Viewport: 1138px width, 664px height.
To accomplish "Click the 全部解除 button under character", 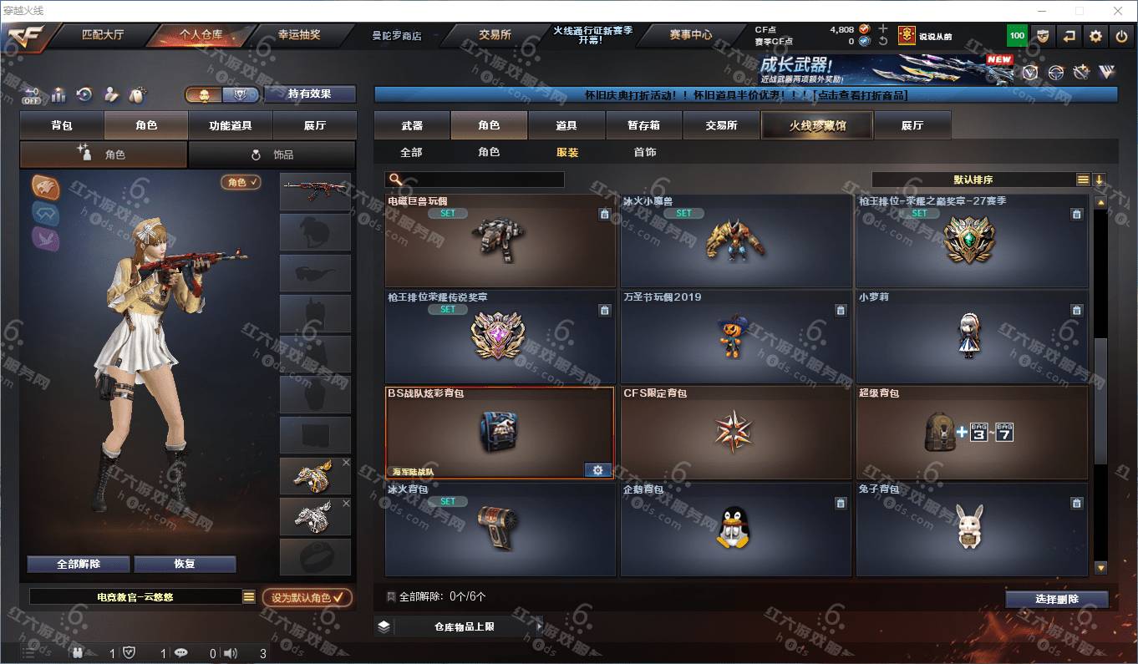I will point(79,564).
